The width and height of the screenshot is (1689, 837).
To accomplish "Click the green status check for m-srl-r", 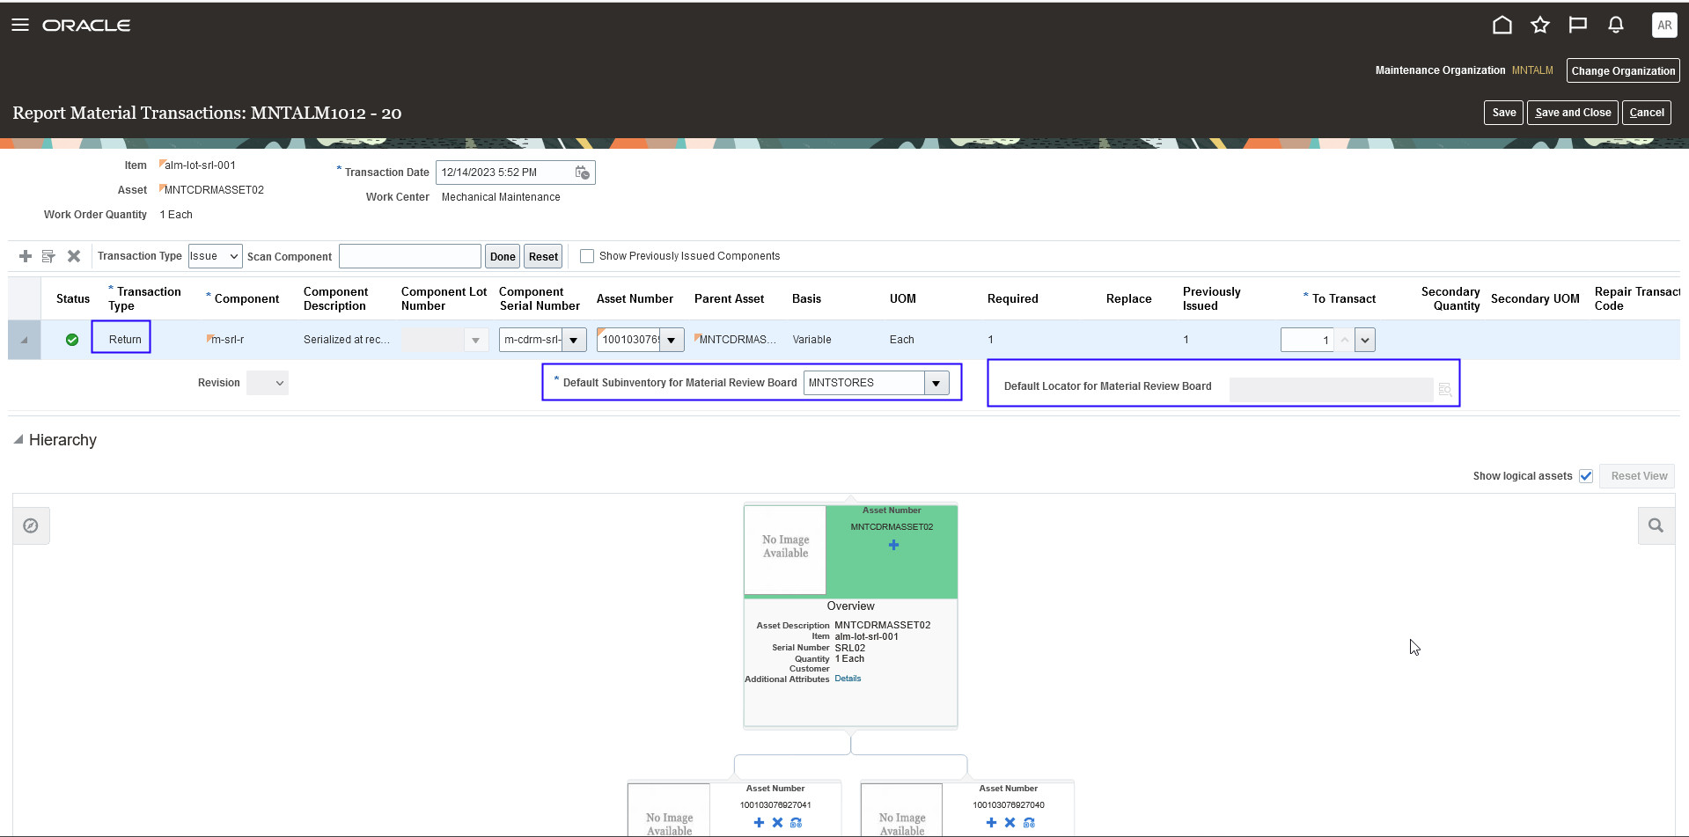I will 72,340.
